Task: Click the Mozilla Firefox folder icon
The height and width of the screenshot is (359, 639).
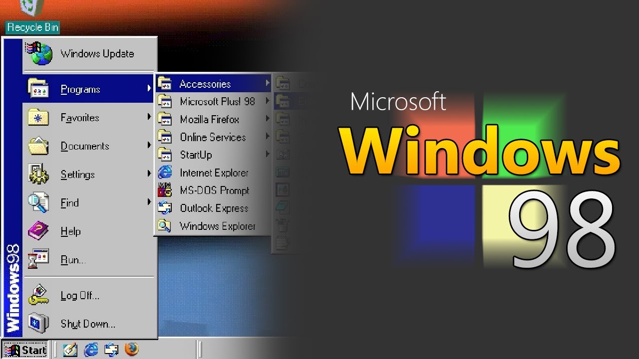Action: [x=165, y=119]
